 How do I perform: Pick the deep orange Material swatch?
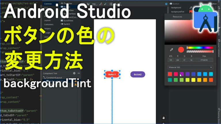click(211, 80)
